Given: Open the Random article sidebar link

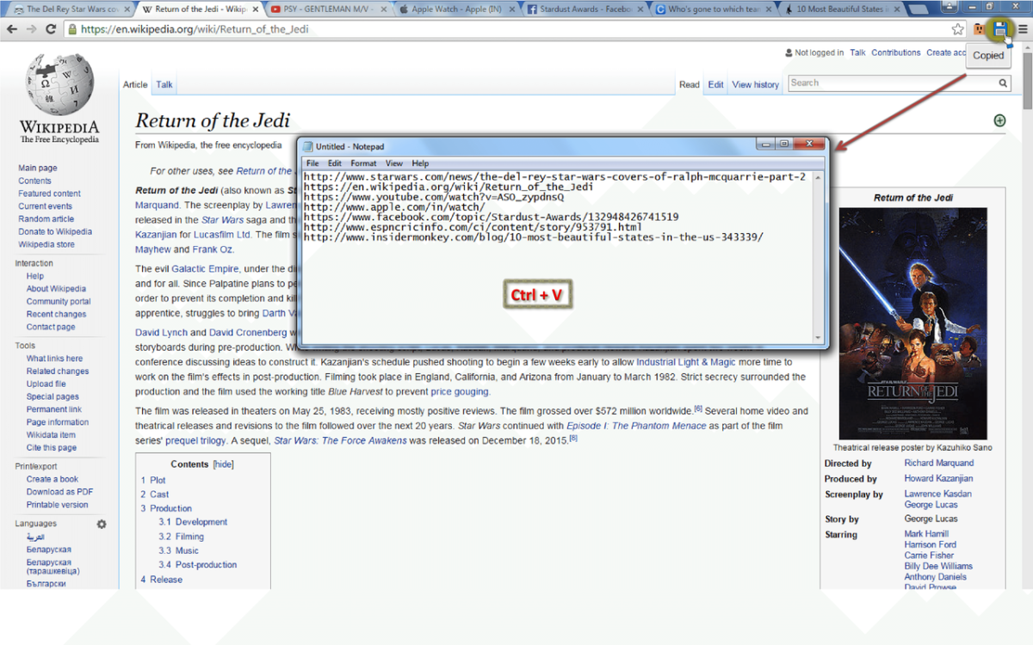Looking at the screenshot, I should (x=46, y=219).
